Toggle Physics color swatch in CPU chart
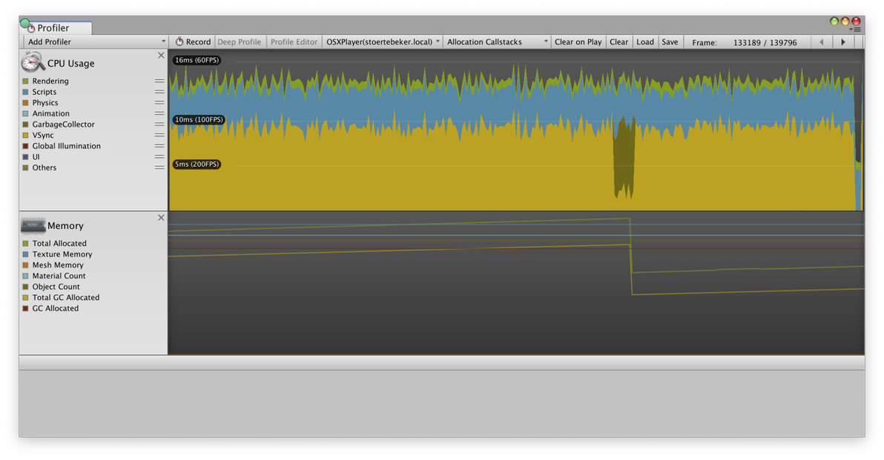 pos(25,102)
